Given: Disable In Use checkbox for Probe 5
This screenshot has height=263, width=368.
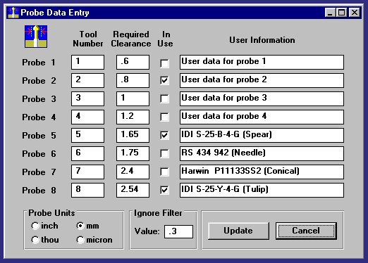Looking at the screenshot, I should (x=164, y=135).
